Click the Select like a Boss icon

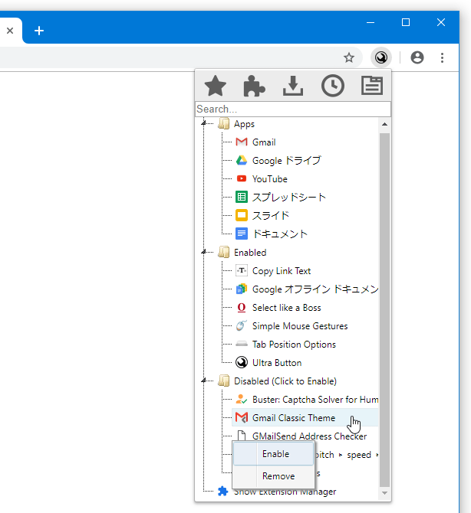coord(242,308)
